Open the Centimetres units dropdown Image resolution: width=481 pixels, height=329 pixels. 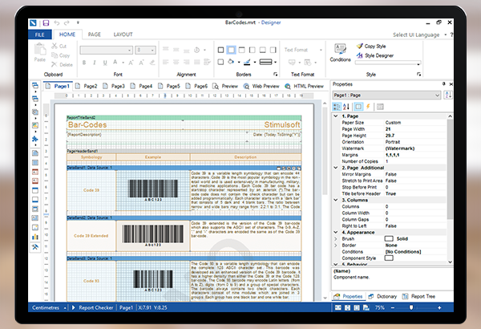(x=49, y=307)
